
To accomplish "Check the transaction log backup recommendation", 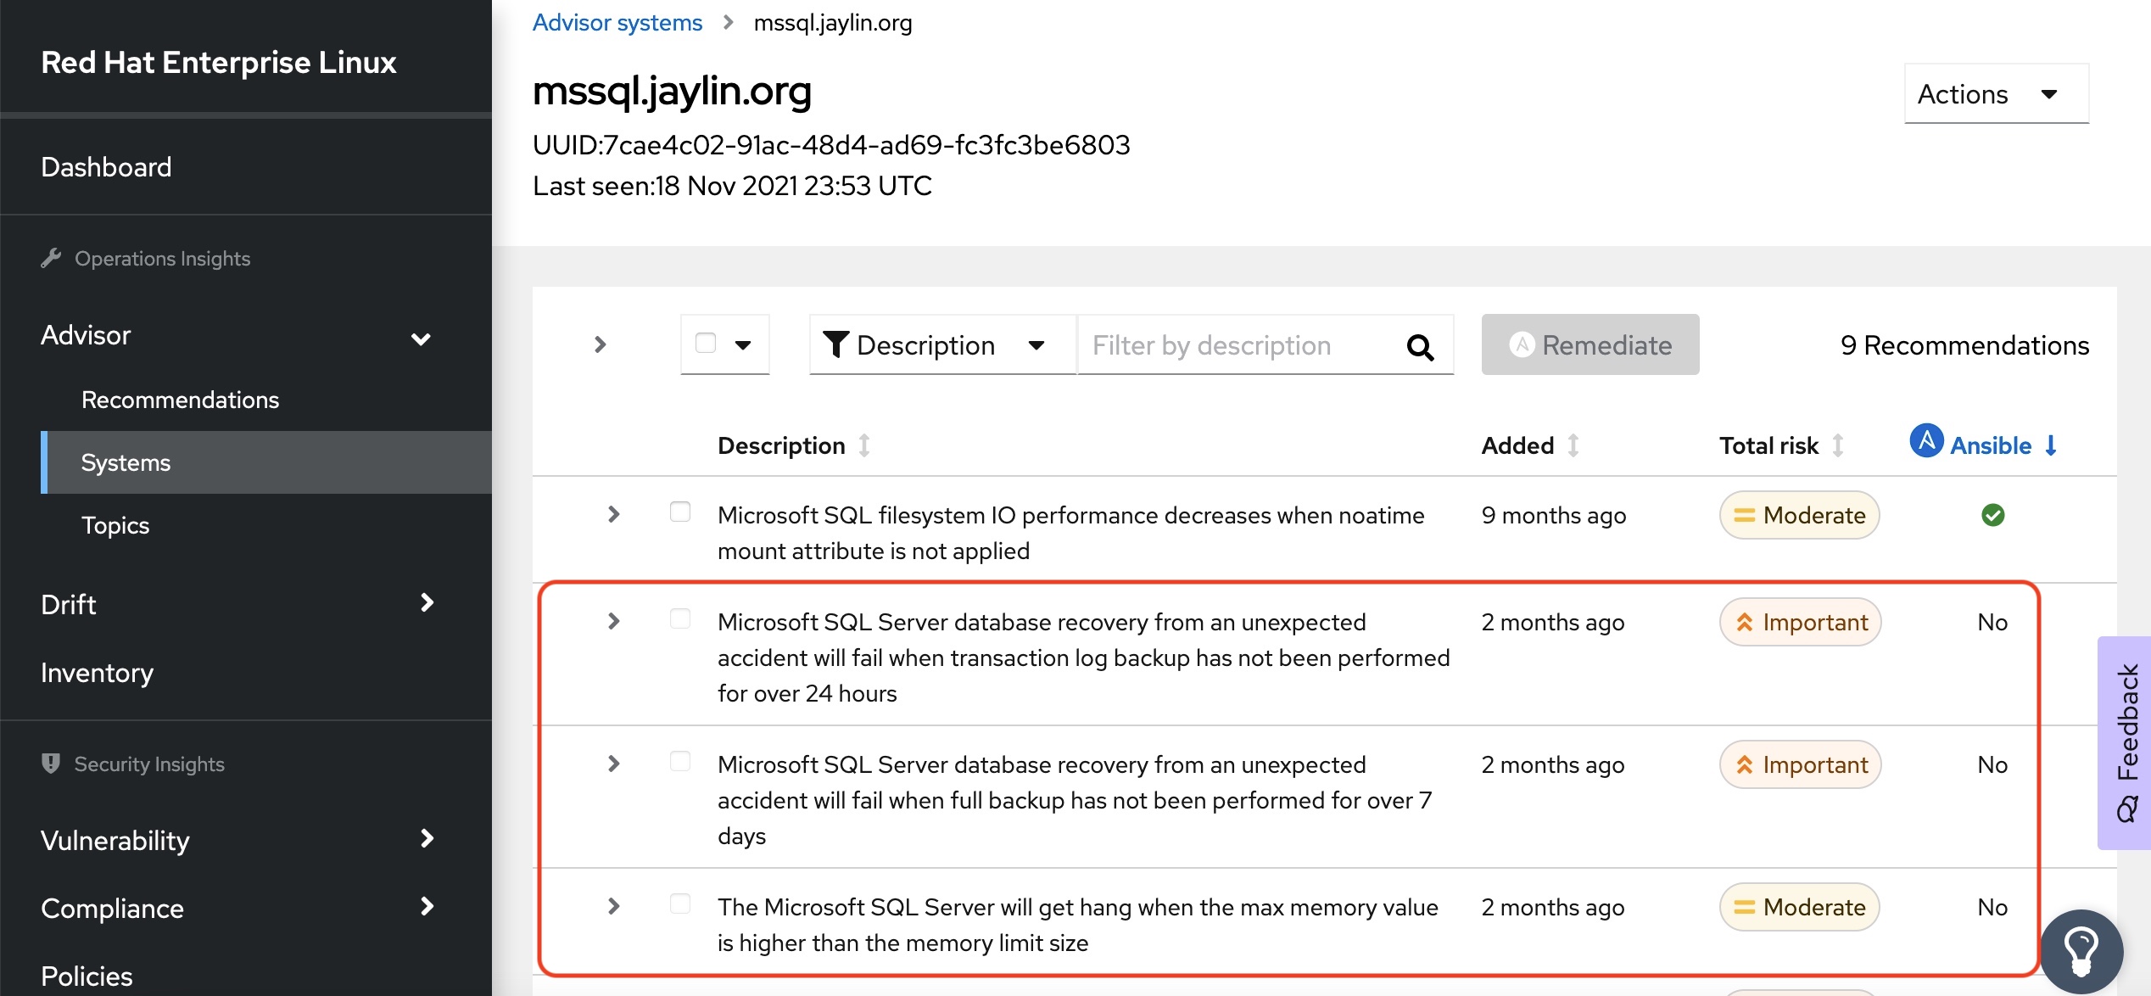I will 680,619.
